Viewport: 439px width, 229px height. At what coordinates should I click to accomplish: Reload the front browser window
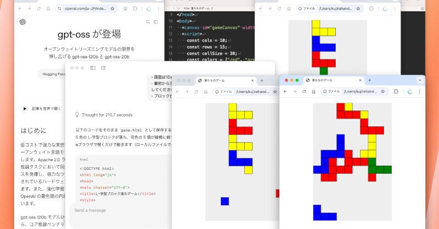[304, 91]
